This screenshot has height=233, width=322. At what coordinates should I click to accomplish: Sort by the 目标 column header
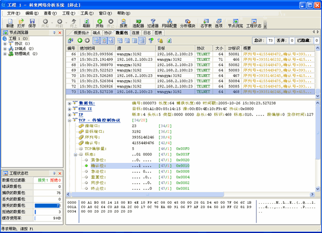[175, 48]
